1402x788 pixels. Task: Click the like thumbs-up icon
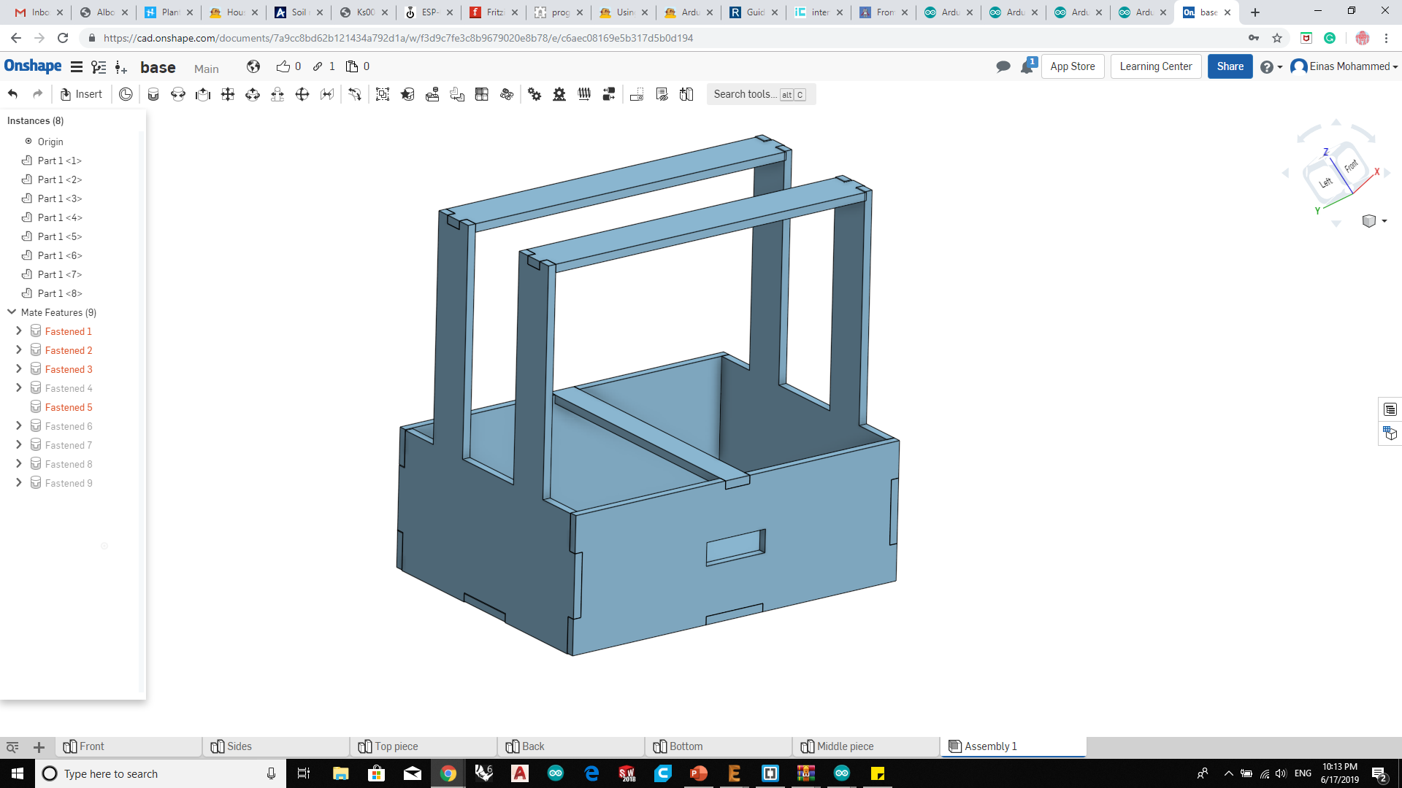283,66
